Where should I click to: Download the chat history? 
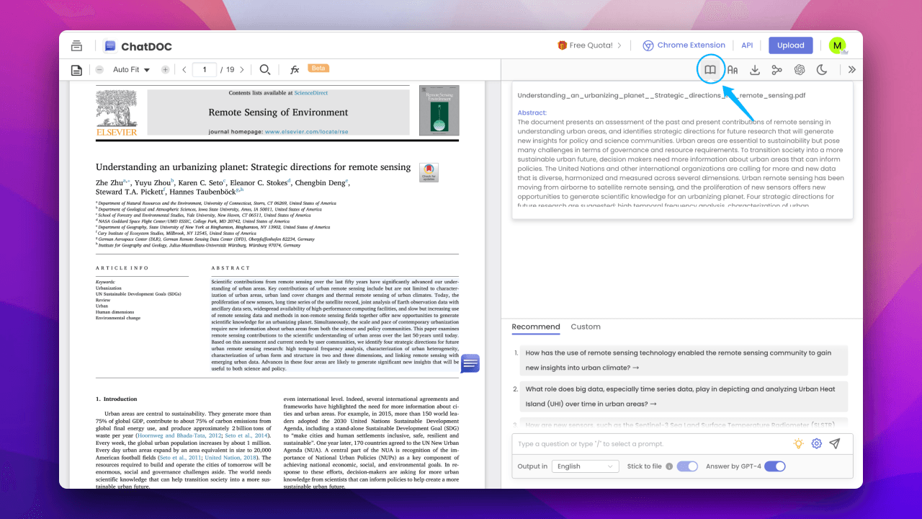point(755,70)
